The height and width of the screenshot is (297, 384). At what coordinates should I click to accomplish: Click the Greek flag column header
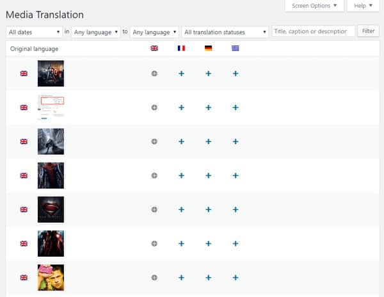click(x=236, y=48)
